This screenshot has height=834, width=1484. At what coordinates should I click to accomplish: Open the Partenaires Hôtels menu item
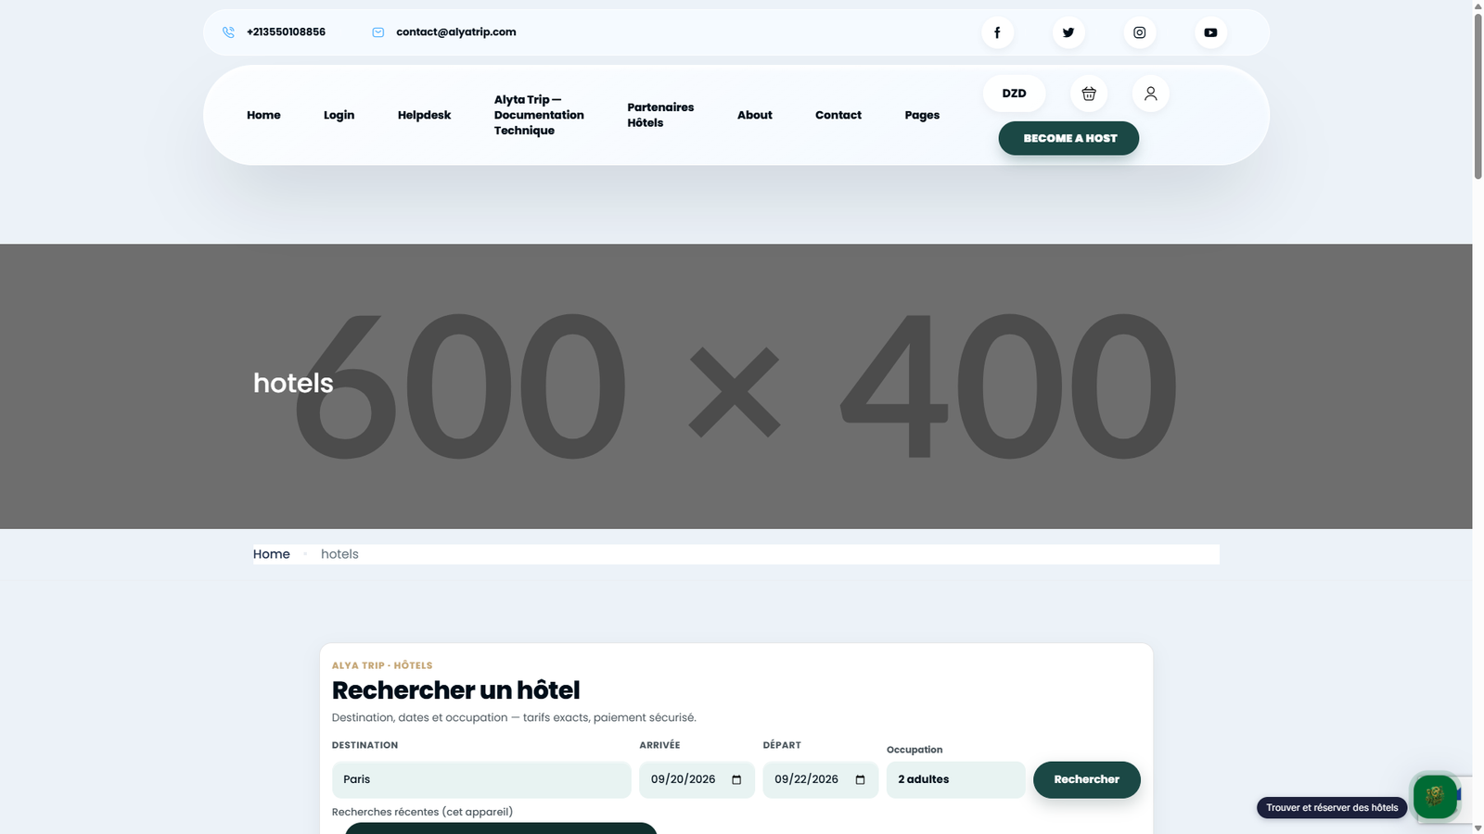(x=660, y=115)
